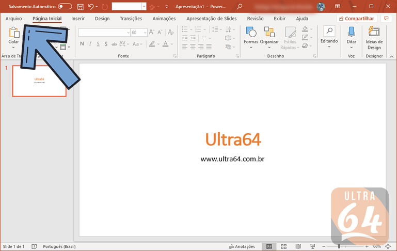Image resolution: width=397 pixels, height=251 pixels.
Task: Switch to the Transições tab
Action: tap(131, 19)
